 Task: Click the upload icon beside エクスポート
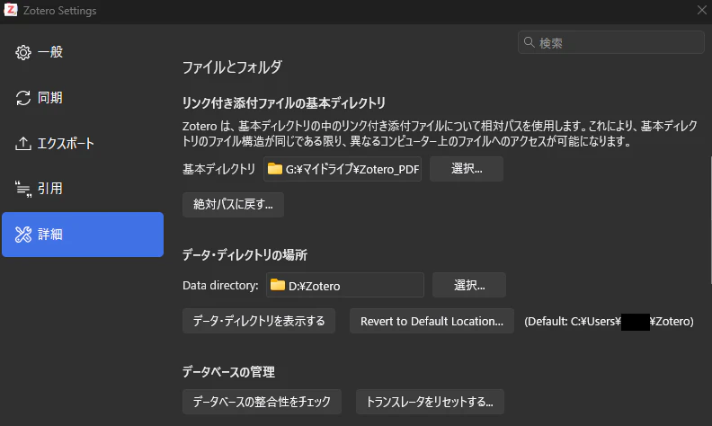pyautogui.click(x=23, y=144)
